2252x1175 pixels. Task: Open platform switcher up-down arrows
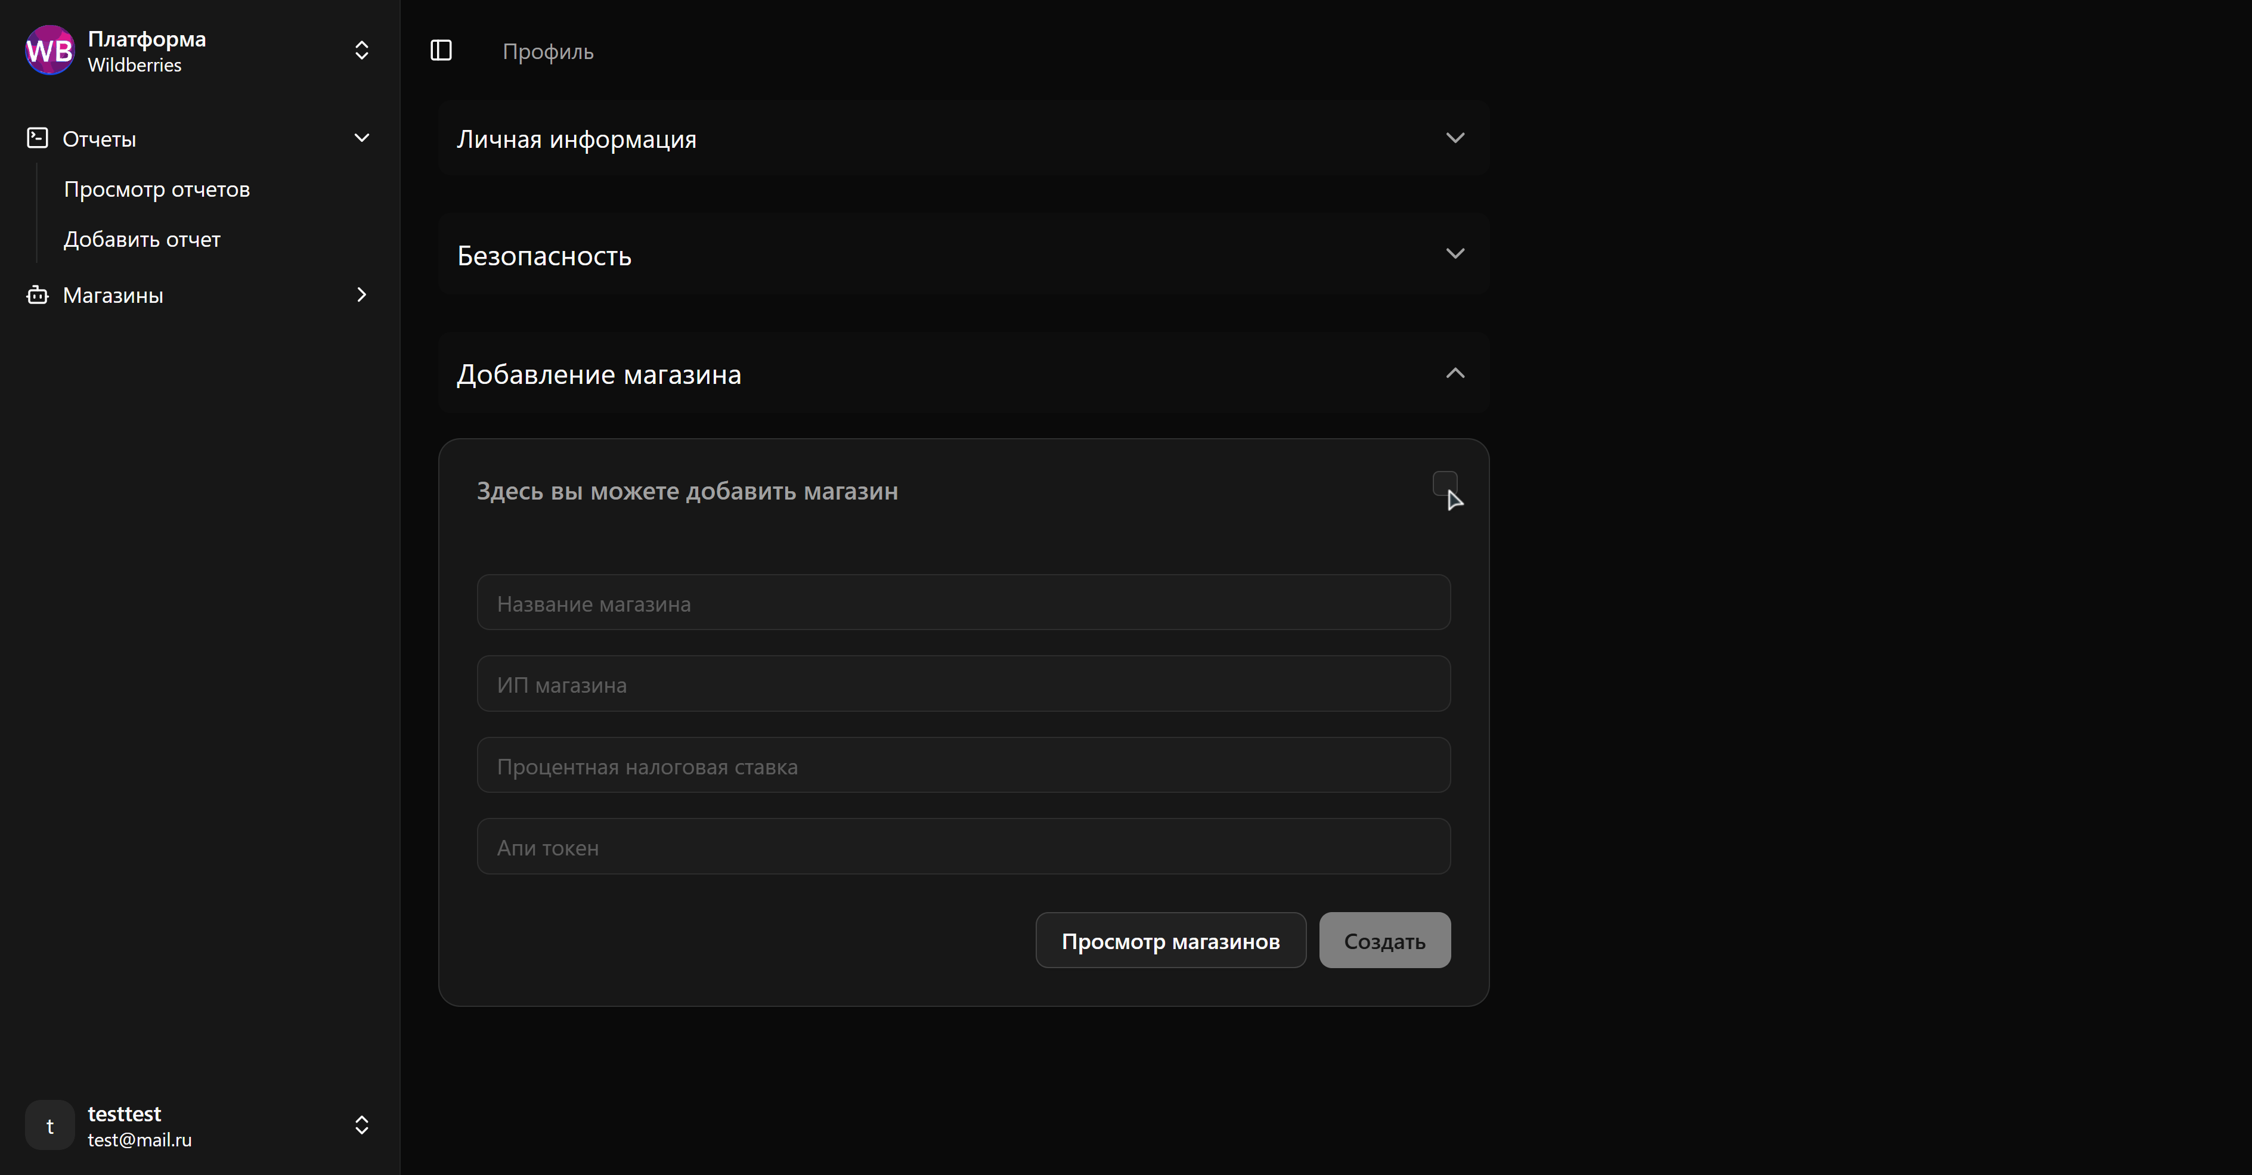(361, 51)
